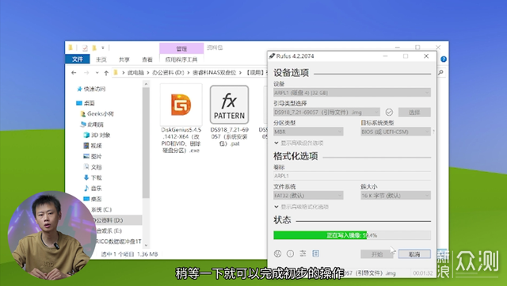Close the Rufus window
The height and width of the screenshot is (286, 507).
click(x=426, y=56)
